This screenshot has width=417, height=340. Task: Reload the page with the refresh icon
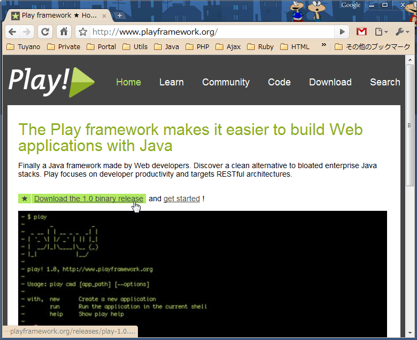pos(45,32)
